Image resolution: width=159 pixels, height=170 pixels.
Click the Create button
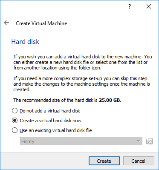[x=104, y=161]
